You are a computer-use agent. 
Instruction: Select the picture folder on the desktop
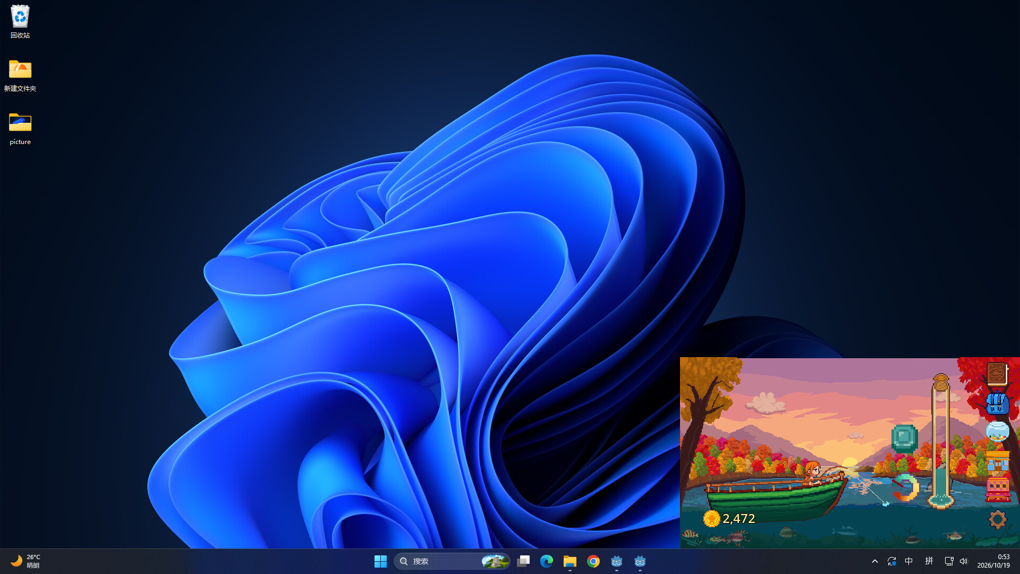tap(20, 129)
